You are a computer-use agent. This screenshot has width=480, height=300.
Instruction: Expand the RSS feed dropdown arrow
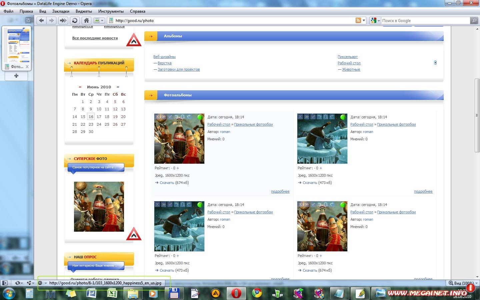click(364, 20)
